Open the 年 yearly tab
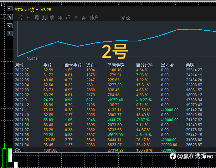This screenshot has height=168, width=216. pyautogui.click(x=60, y=17)
